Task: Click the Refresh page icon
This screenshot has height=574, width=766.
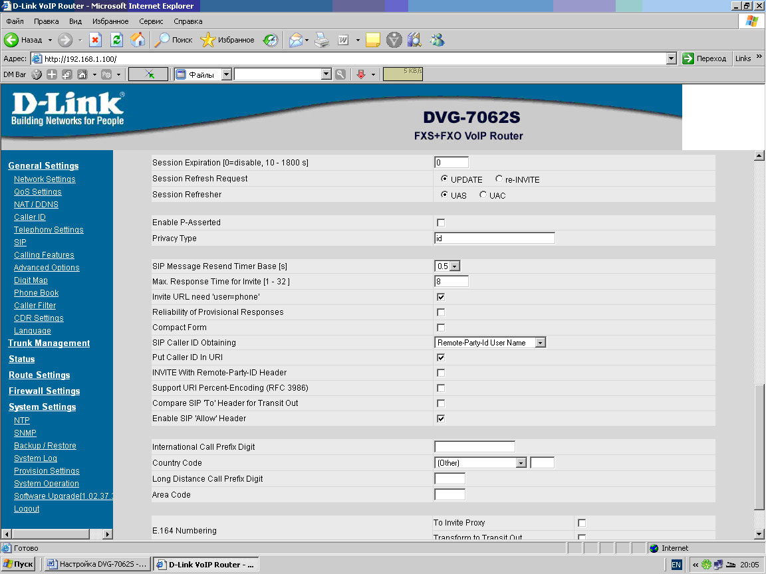Action: (x=116, y=40)
